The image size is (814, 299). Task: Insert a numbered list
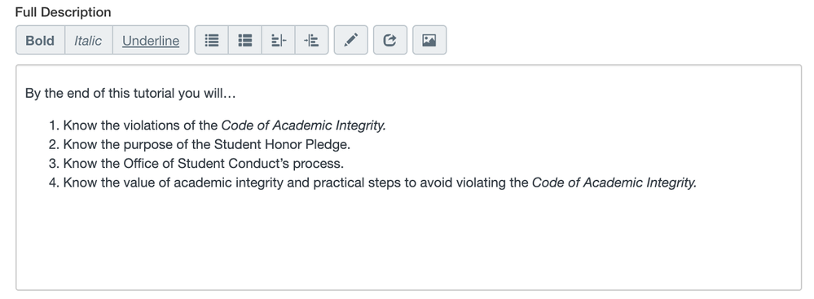[245, 40]
